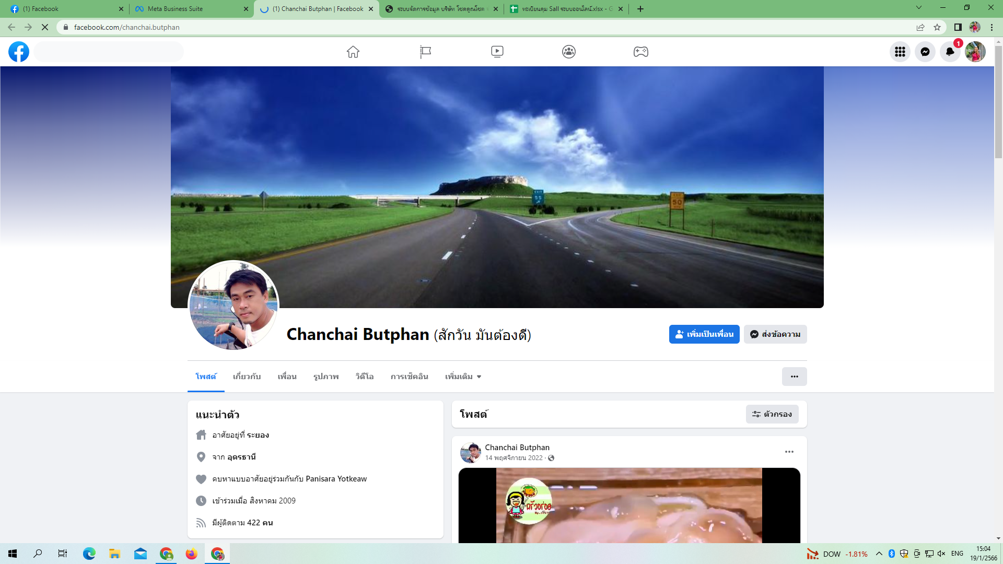Open the ตัวกรอง posts filter button
1003x564 pixels.
click(772, 414)
